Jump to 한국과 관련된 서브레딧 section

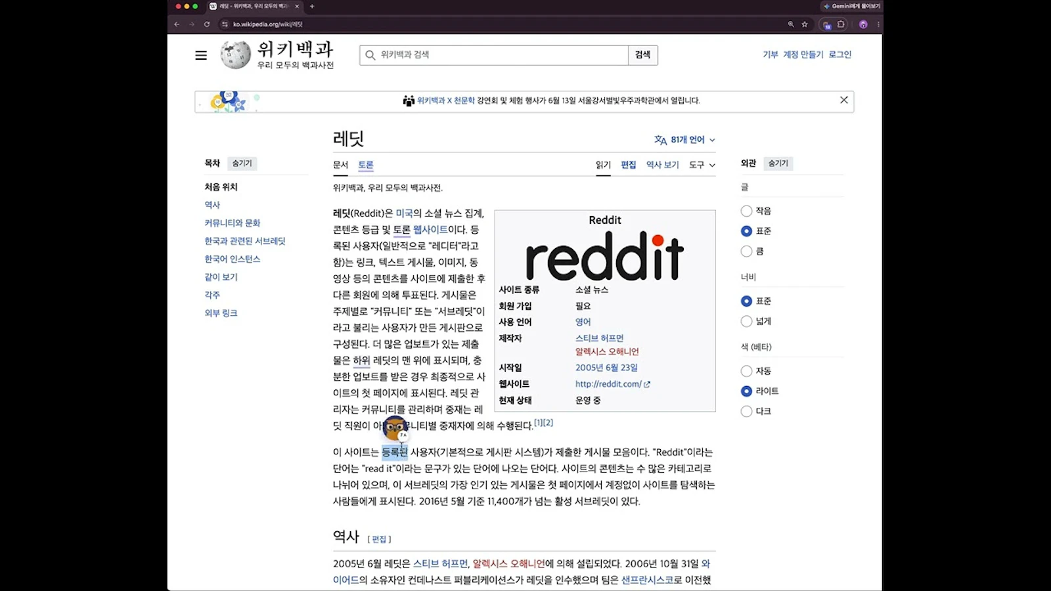point(245,241)
